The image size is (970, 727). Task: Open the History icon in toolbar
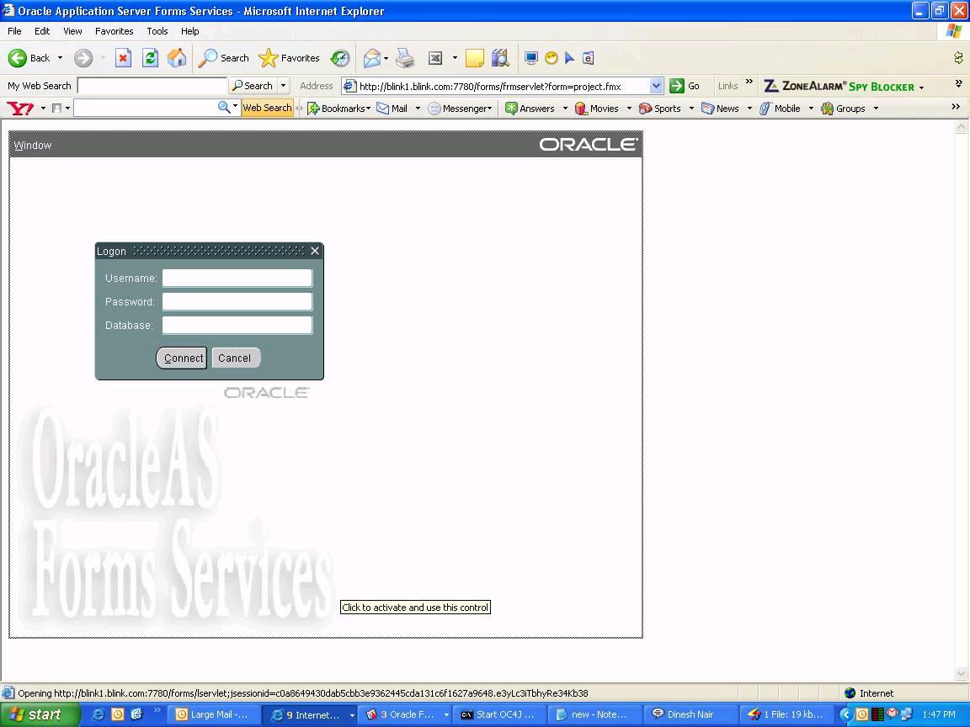(x=340, y=58)
